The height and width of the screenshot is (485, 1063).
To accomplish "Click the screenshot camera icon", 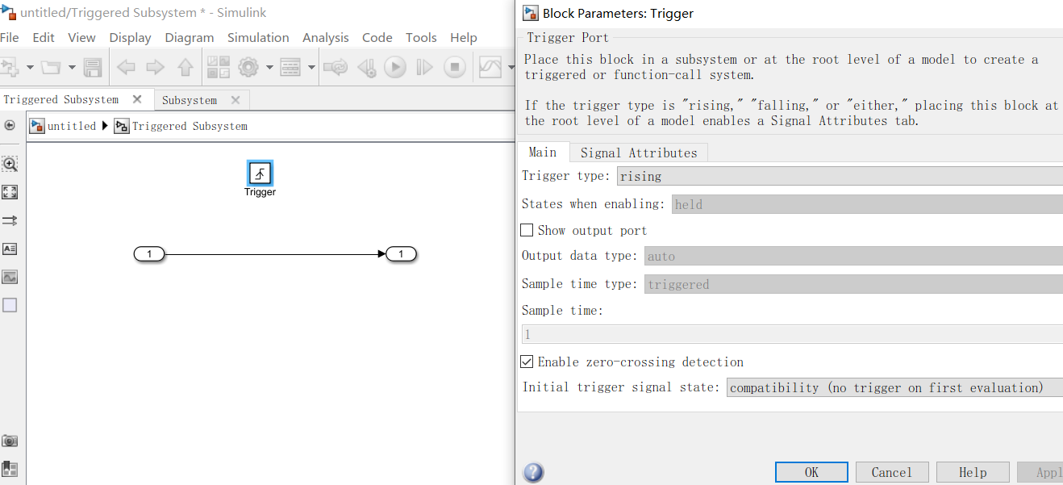I will point(10,441).
